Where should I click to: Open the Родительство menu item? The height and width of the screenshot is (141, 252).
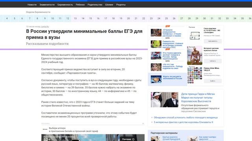95,5
